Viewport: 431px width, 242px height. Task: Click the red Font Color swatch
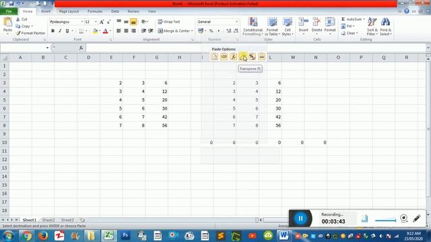(x=105, y=31)
